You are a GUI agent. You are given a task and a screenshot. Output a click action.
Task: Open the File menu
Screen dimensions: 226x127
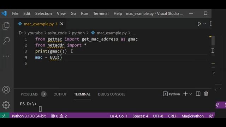pos(15,13)
